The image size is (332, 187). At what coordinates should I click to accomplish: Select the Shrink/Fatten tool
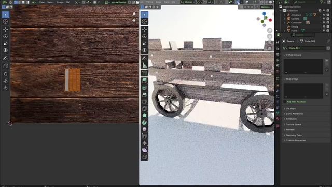click(144, 143)
